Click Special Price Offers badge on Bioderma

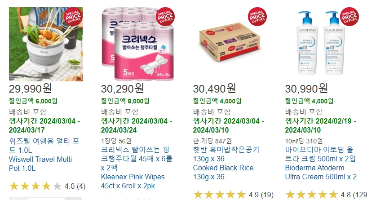[349, 17]
